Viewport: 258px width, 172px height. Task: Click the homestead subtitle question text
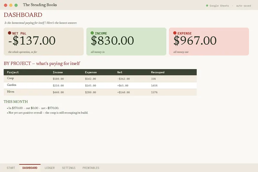[x=41, y=23]
